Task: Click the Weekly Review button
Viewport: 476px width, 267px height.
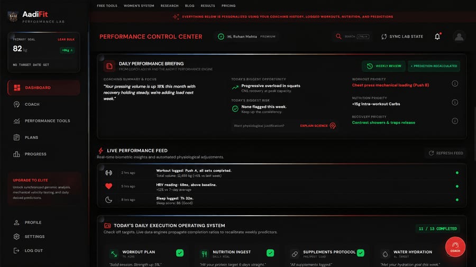Action: (384, 66)
